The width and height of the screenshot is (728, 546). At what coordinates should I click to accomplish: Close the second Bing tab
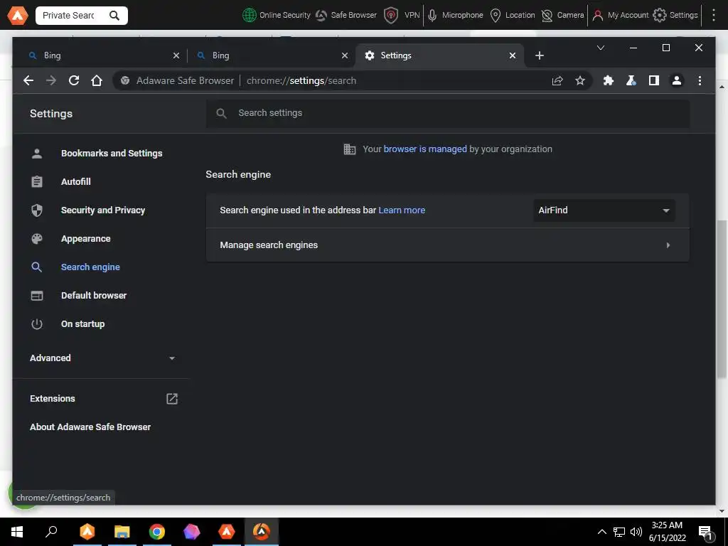345,55
